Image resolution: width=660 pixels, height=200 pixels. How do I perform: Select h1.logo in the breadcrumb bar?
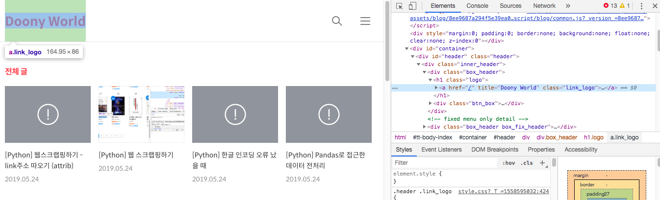[593, 138]
